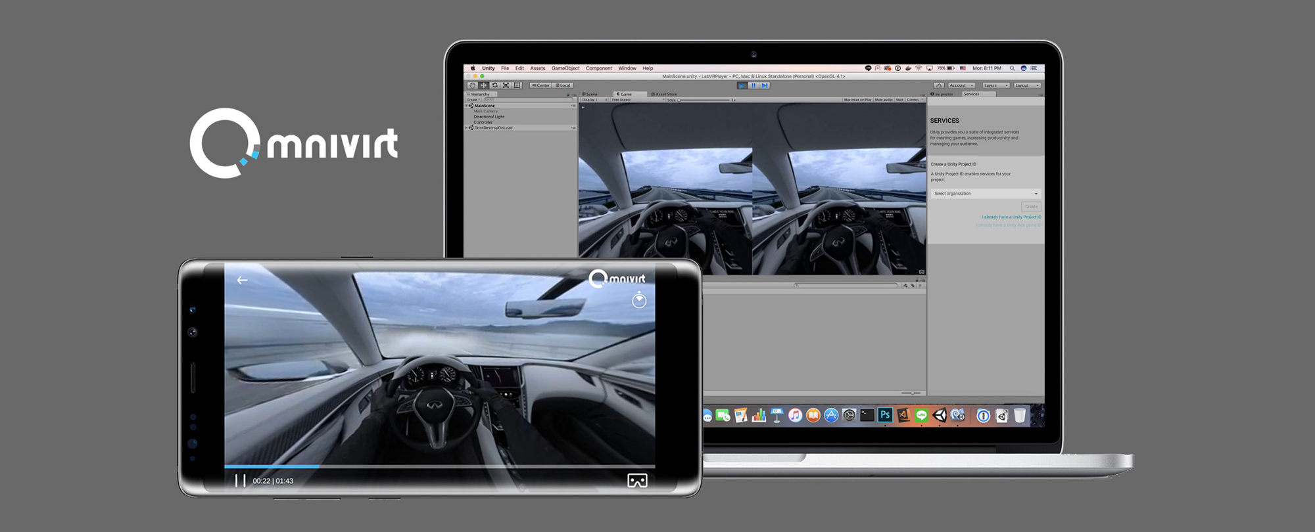Open 1Password from the dock
The image size is (1315, 532).
983,415
